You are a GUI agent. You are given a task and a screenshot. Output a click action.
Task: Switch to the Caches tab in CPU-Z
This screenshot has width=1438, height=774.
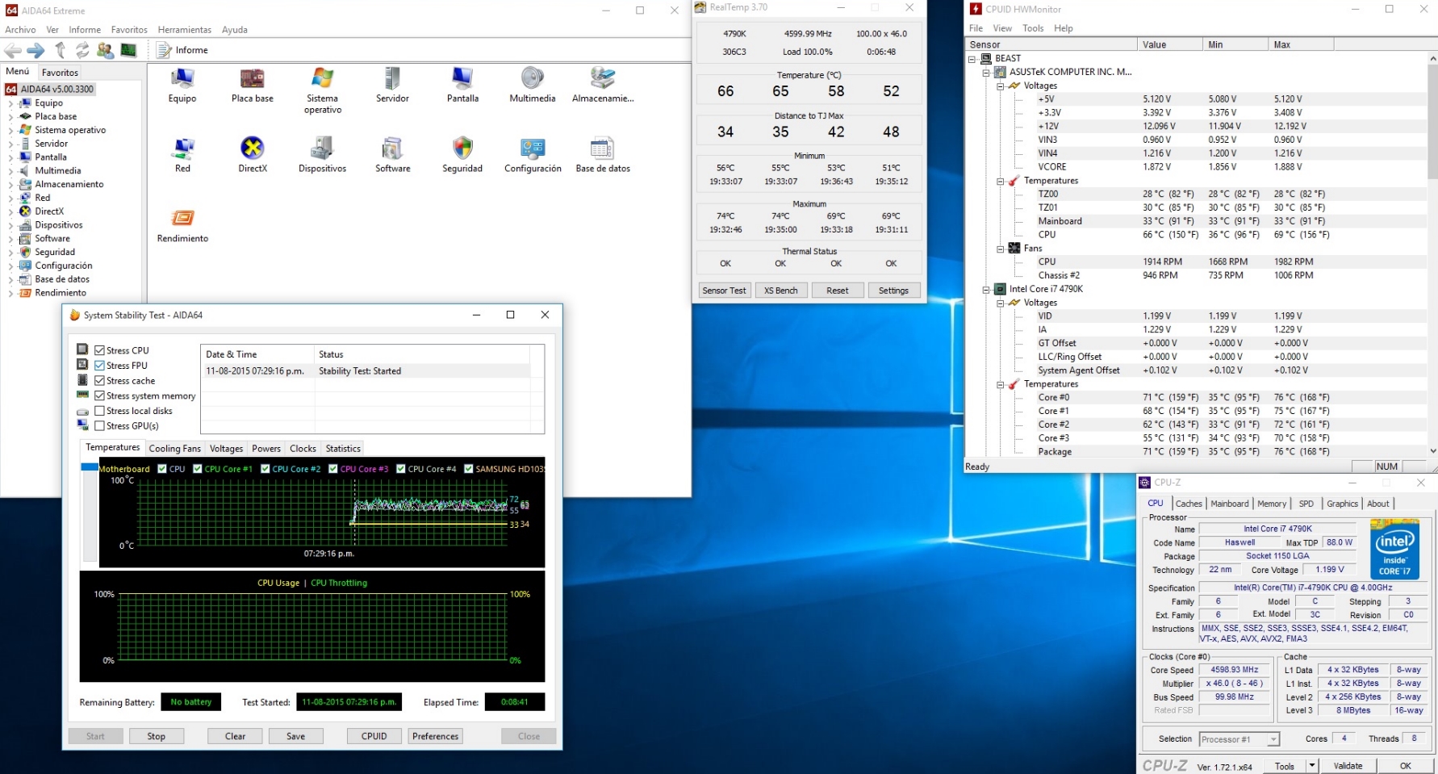pos(1188,504)
